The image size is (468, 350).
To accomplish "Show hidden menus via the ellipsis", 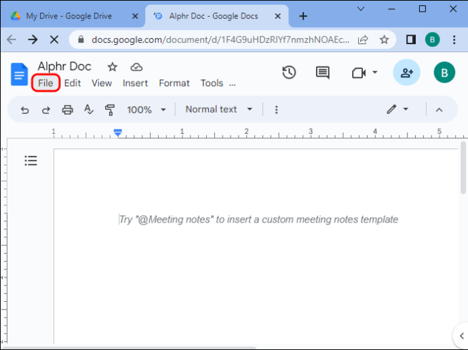I will pyautogui.click(x=232, y=85).
